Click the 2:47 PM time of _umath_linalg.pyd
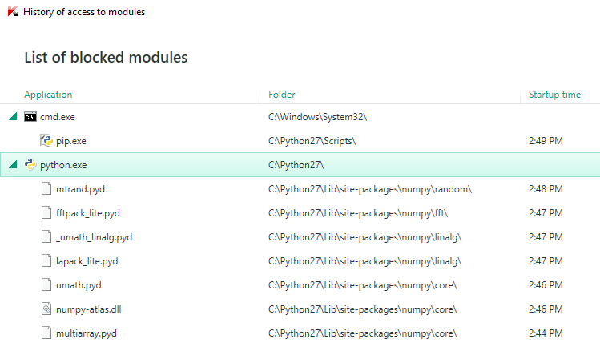This screenshot has width=600, height=347. coord(546,237)
